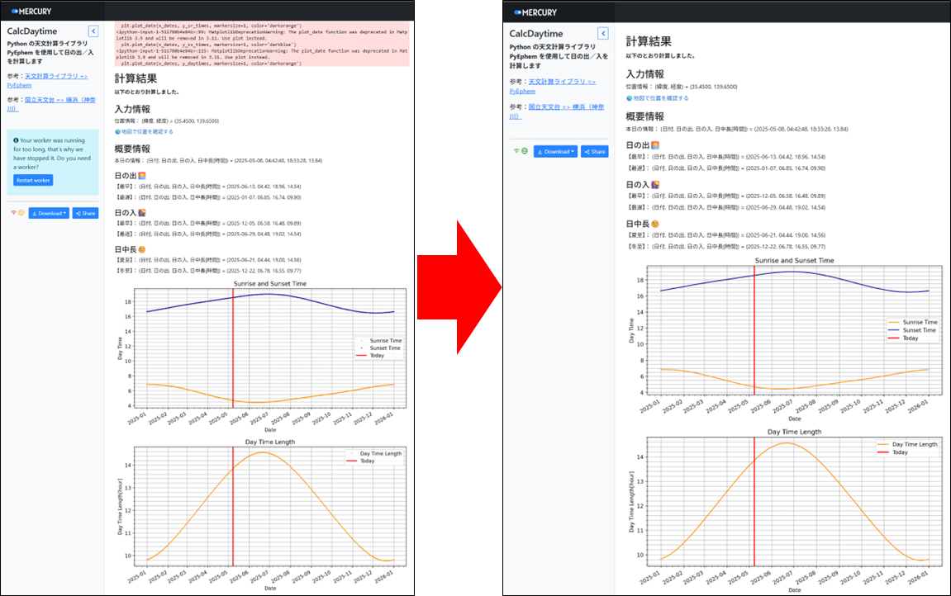Open the 天文計算ライブラリ => PyEphem link in the right screenshot
Image resolution: width=951 pixels, height=596 pixels.
(553, 86)
